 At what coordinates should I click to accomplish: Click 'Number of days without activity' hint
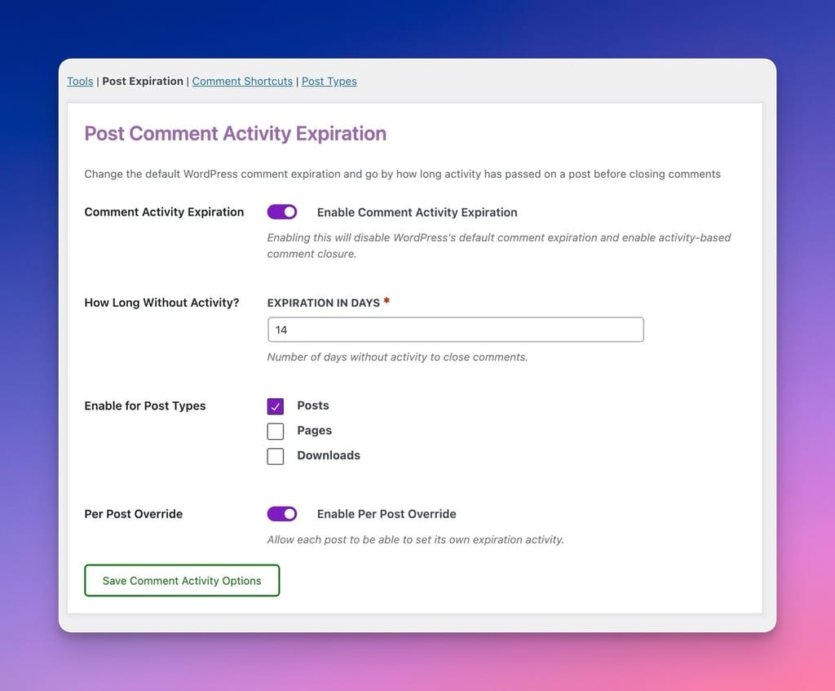coord(397,357)
